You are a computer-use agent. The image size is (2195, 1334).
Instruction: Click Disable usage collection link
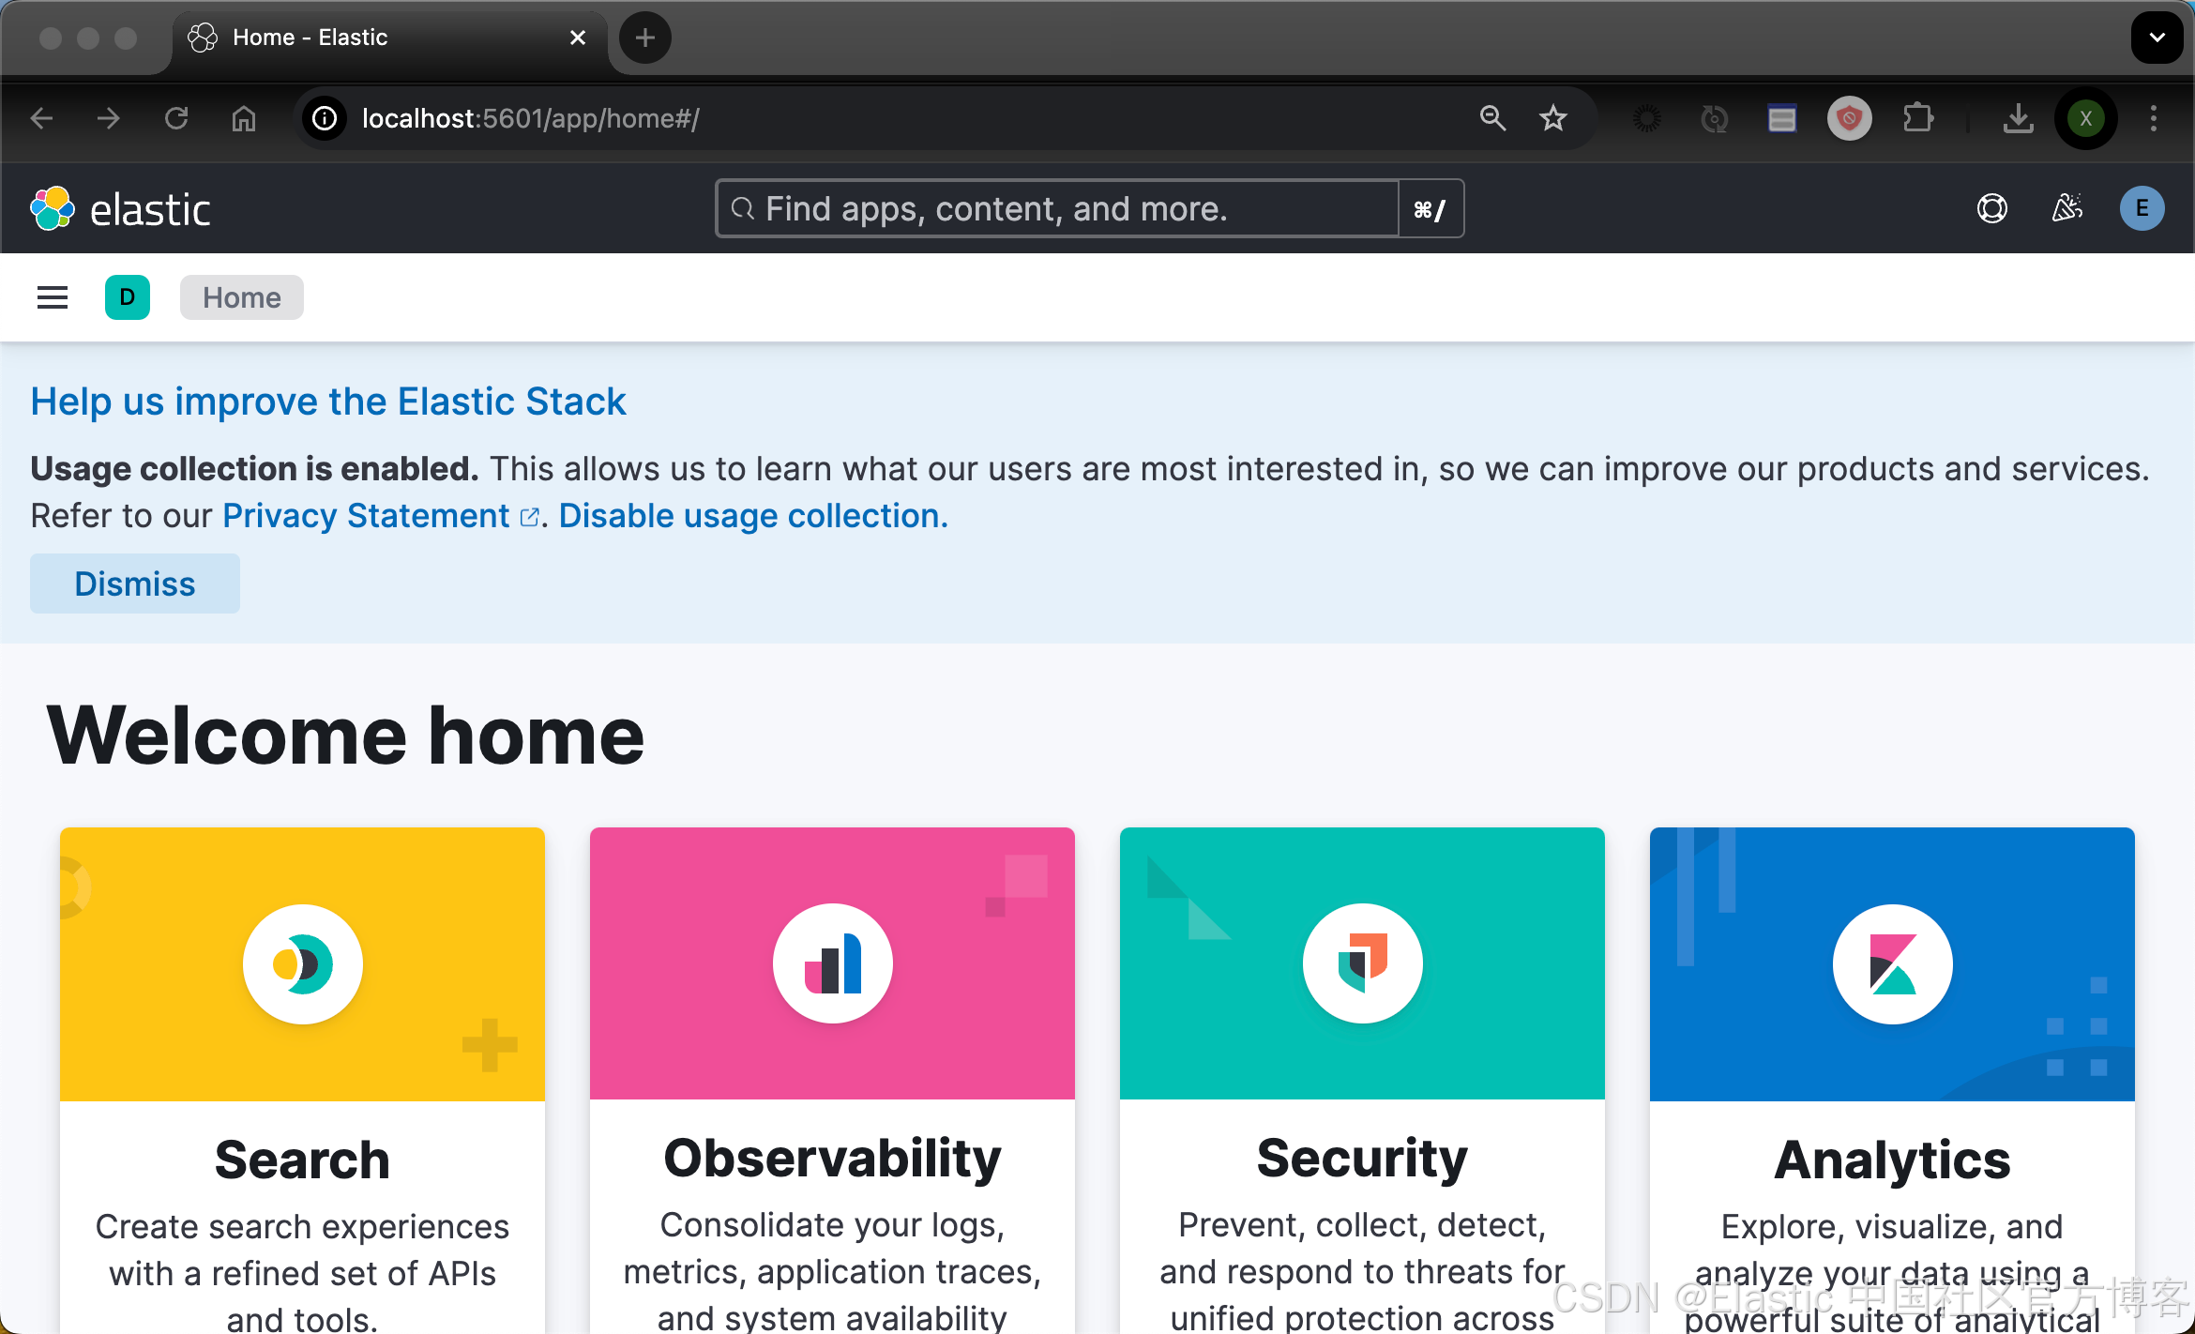click(x=753, y=516)
